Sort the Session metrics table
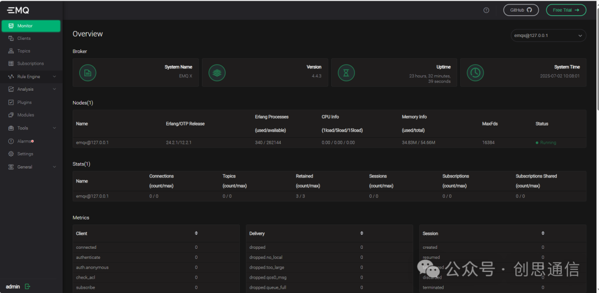This screenshot has width=599, height=293. (x=543, y=233)
